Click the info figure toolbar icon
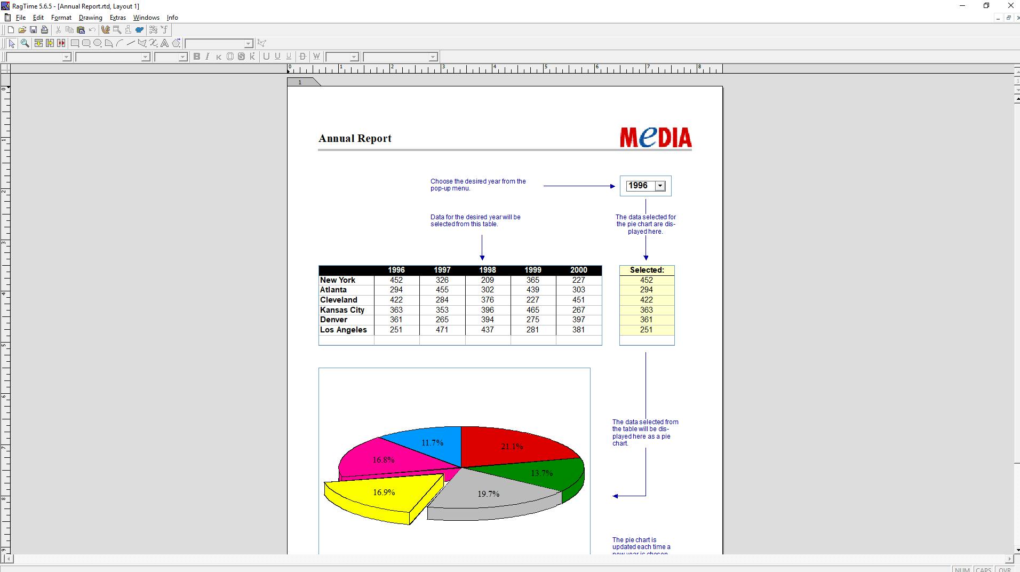The width and height of the screenshot is (1020, 572). (128, 30)
